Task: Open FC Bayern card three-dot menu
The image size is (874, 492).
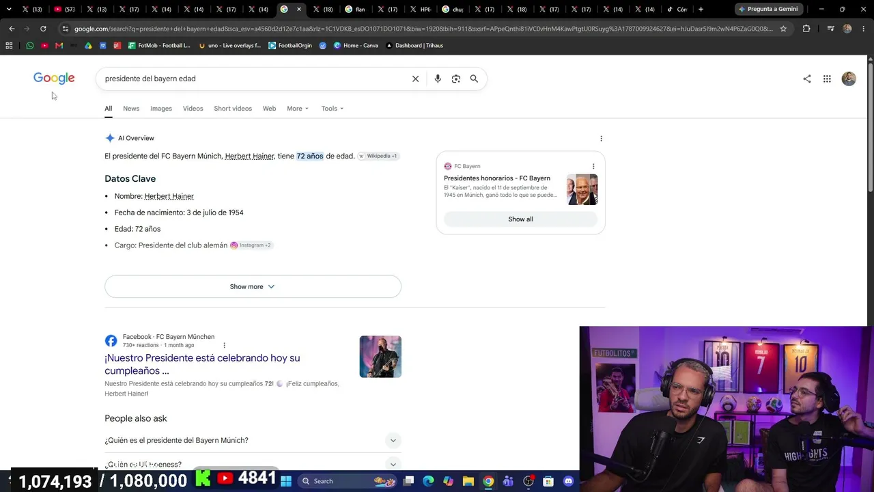Action: point(593,166)
